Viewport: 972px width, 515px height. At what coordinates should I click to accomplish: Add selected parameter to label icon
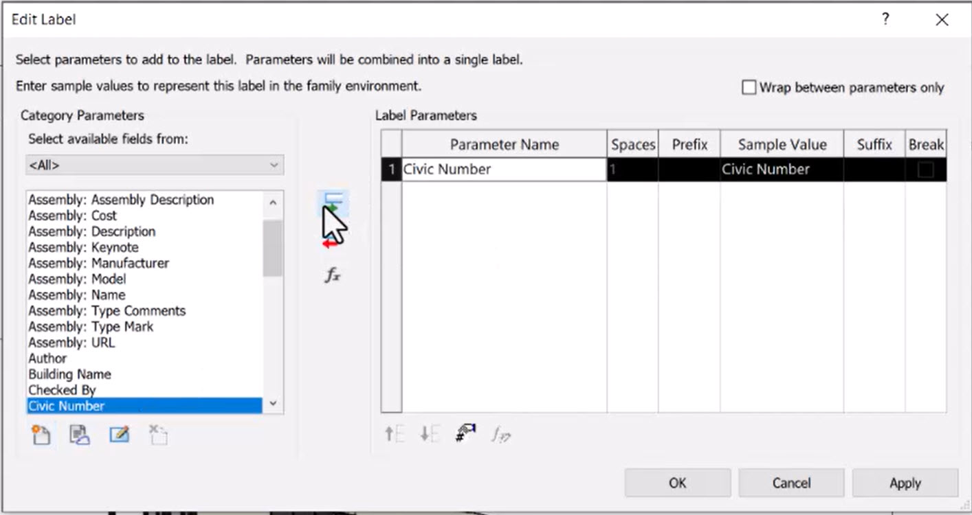coord(333,201)
